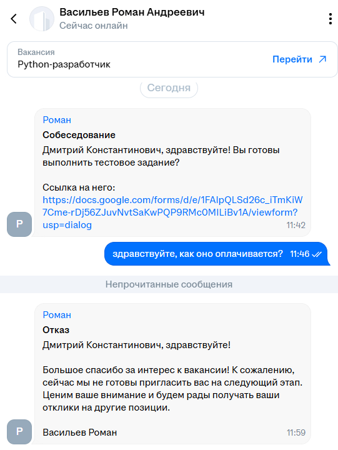This screenshot has width=338, height=450.
Task: Click the Сегодня date chip
Action: tap(169, 88)
